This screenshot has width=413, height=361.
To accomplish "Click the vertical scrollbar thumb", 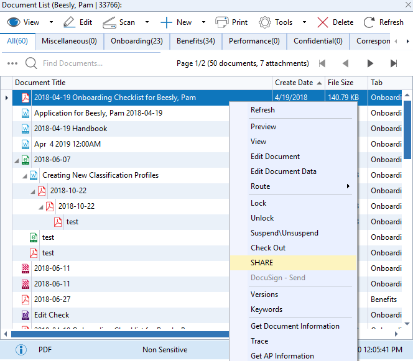I will 407,130.
